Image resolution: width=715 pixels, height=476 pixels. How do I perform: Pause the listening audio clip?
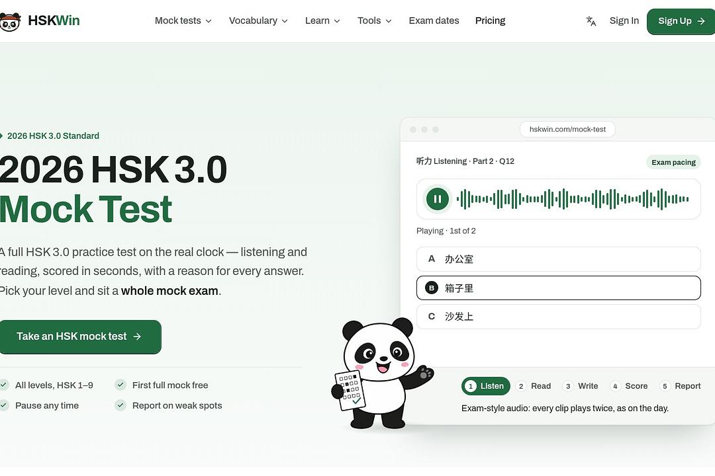438,199
